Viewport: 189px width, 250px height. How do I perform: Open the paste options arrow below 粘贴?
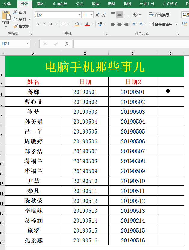(x=6, y=27)
